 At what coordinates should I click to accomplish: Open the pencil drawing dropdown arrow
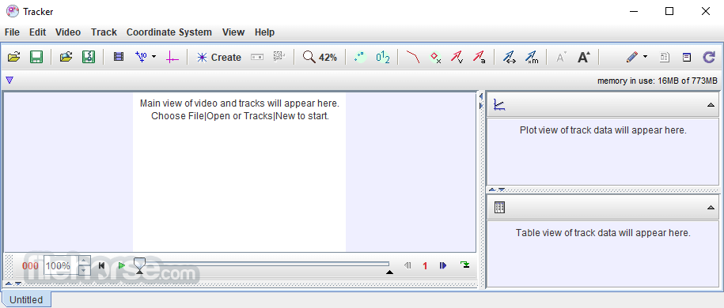(x=645, y=57)
